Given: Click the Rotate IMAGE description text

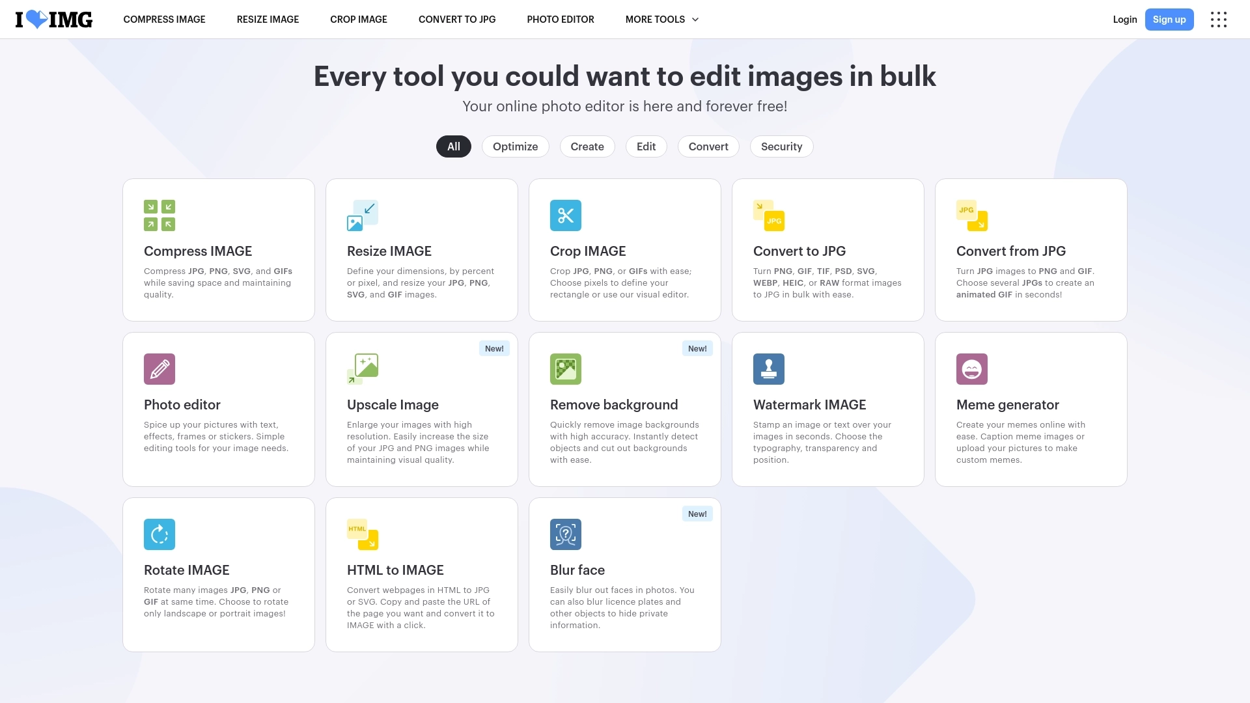Looking at the screenshot, I should click(x=216, y=602).
